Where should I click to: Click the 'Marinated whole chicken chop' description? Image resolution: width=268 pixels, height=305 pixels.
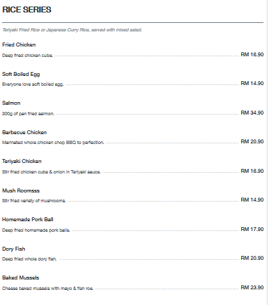[53, 143]
